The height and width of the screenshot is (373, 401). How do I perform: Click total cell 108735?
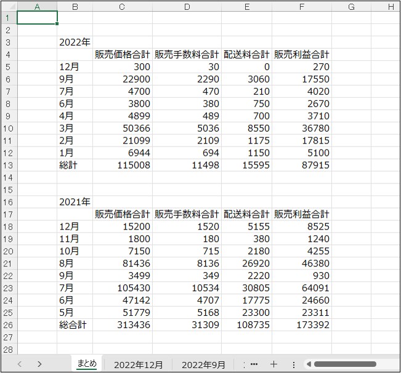247,325
